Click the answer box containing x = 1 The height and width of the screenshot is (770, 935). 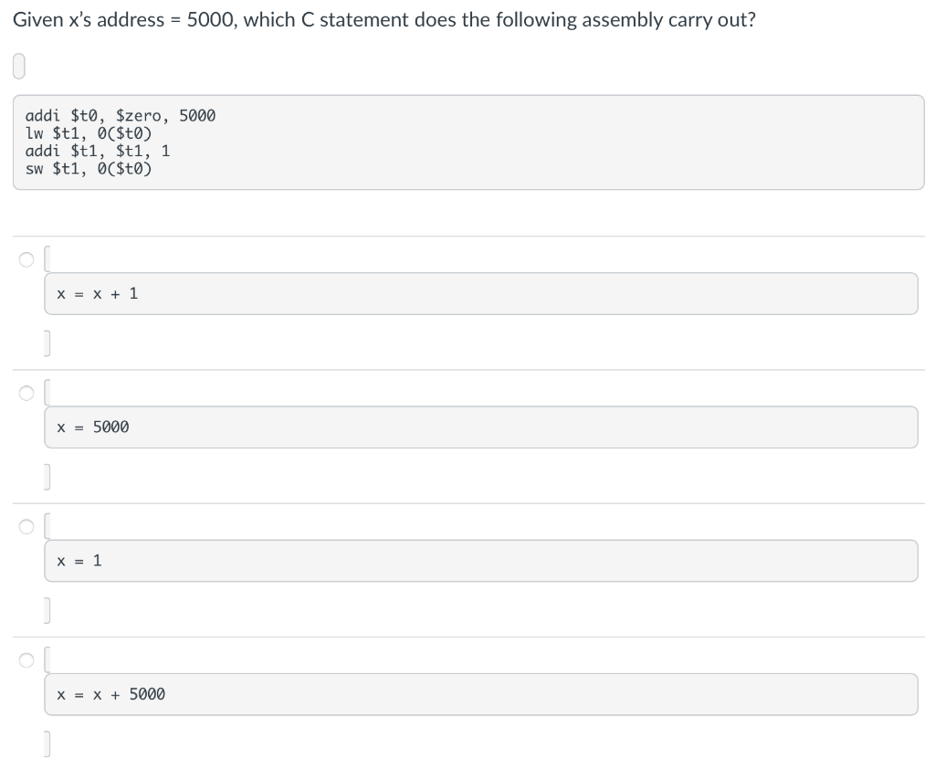pyautogui.click(x=481, y=560)
